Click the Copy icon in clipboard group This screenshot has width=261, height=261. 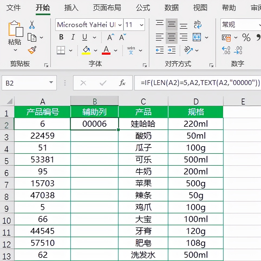tap(32, 38)
